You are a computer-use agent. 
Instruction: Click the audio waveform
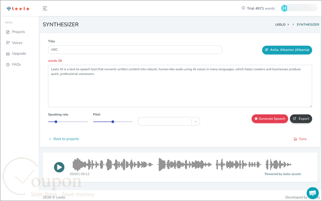tap(182, 165)
